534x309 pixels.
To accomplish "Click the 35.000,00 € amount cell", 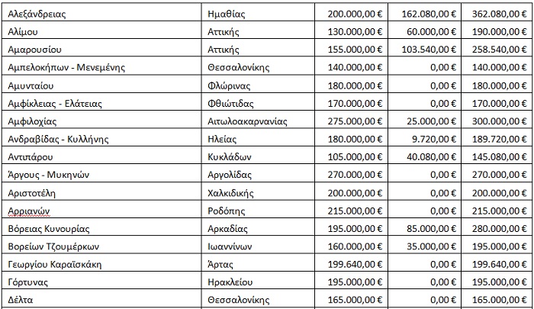I will click(x=424, y=246).
